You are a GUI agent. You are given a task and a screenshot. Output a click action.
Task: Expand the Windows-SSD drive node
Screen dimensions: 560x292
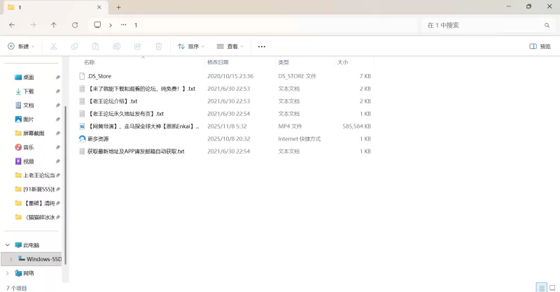pyautogui.click(x=10, y=259)
